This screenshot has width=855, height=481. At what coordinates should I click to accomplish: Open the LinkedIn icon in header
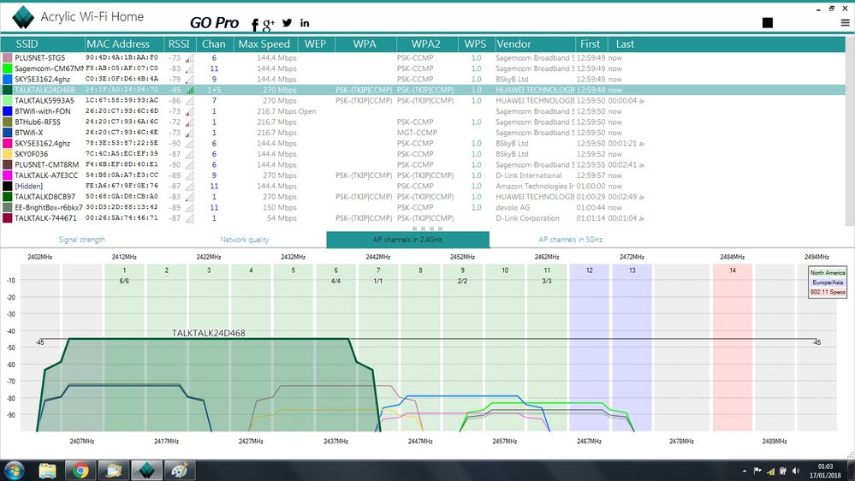[x=305, y=23]
